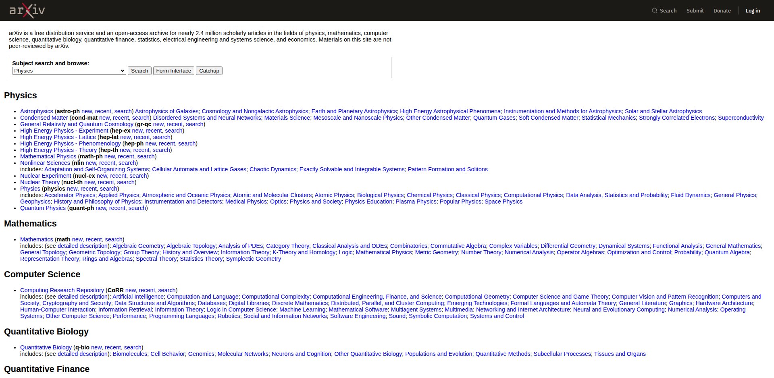Image resolution: width=774 pixels, height=378 pixels.
Task: Open Earth and Planetary Astrophysics
Action: (354, 111)
